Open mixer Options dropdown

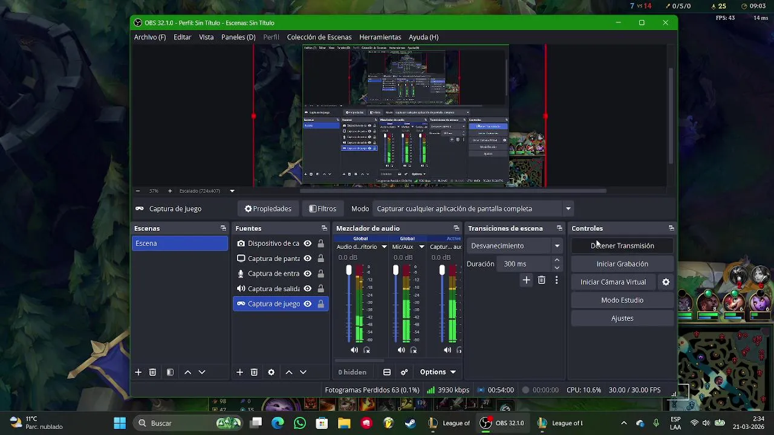(438, 372)
